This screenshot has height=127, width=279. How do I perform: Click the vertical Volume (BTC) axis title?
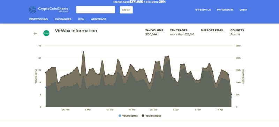click(36, 76)
